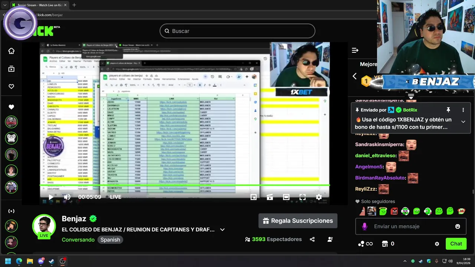Image resolution: width=475 pixels, height=267 pixels.
Task: Click the Spanish language tag
Action: click(110, 240)
